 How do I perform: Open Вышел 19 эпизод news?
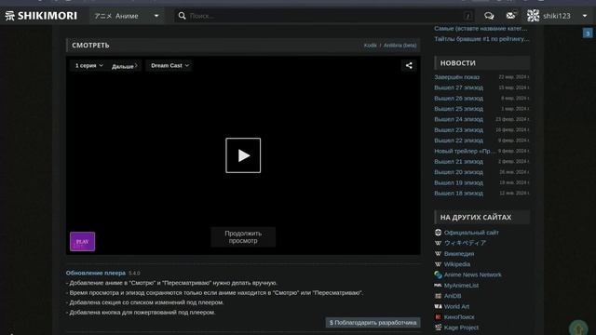point(459,182)
